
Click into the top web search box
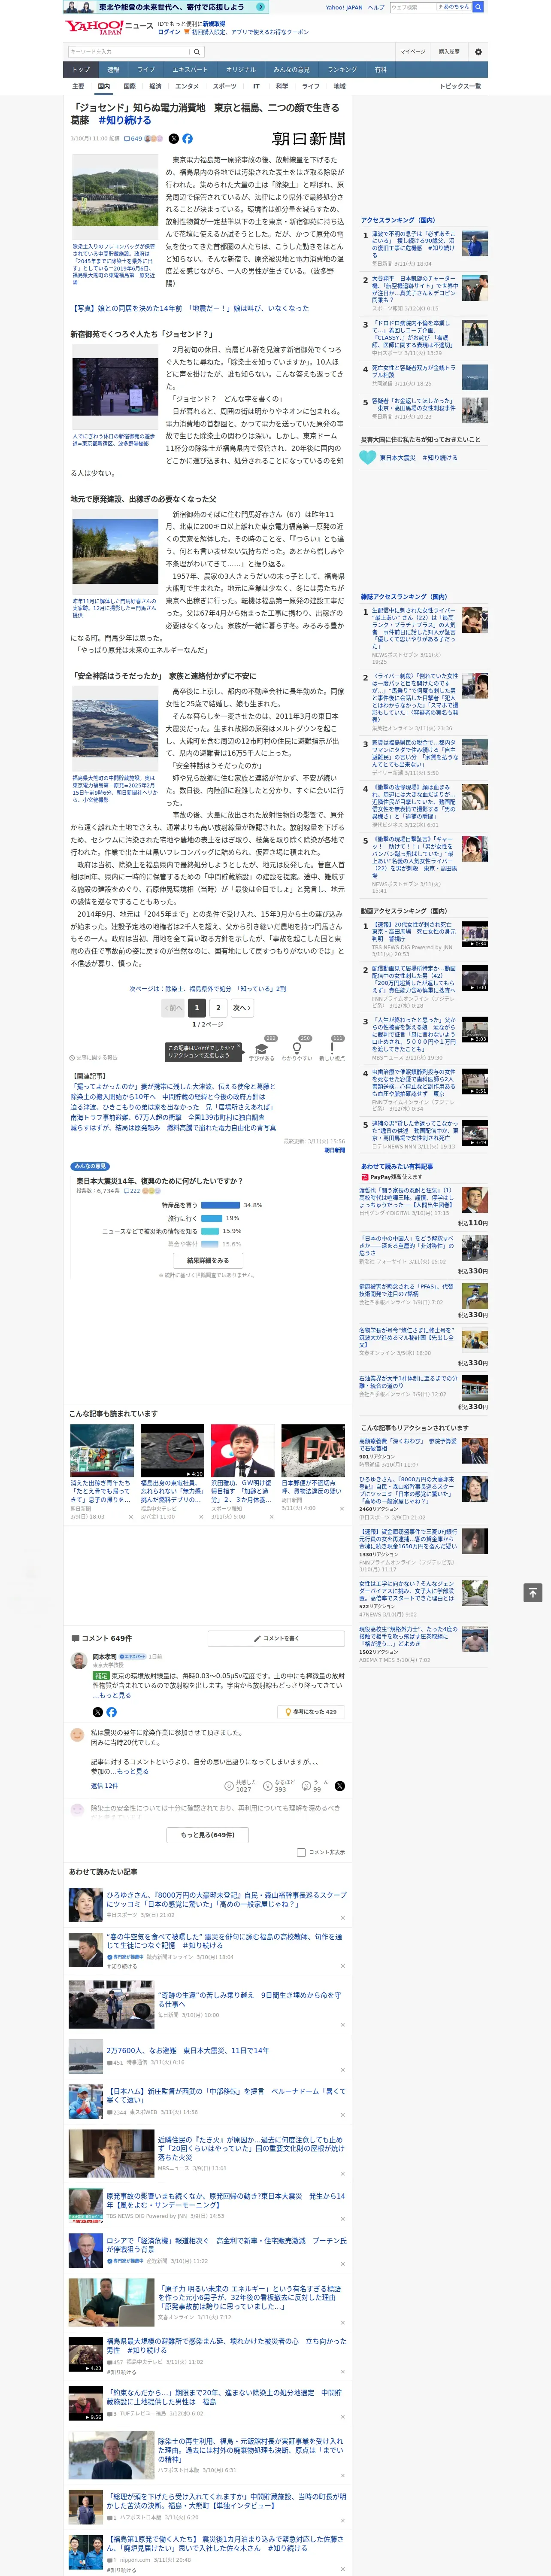[x=413, y=7]
